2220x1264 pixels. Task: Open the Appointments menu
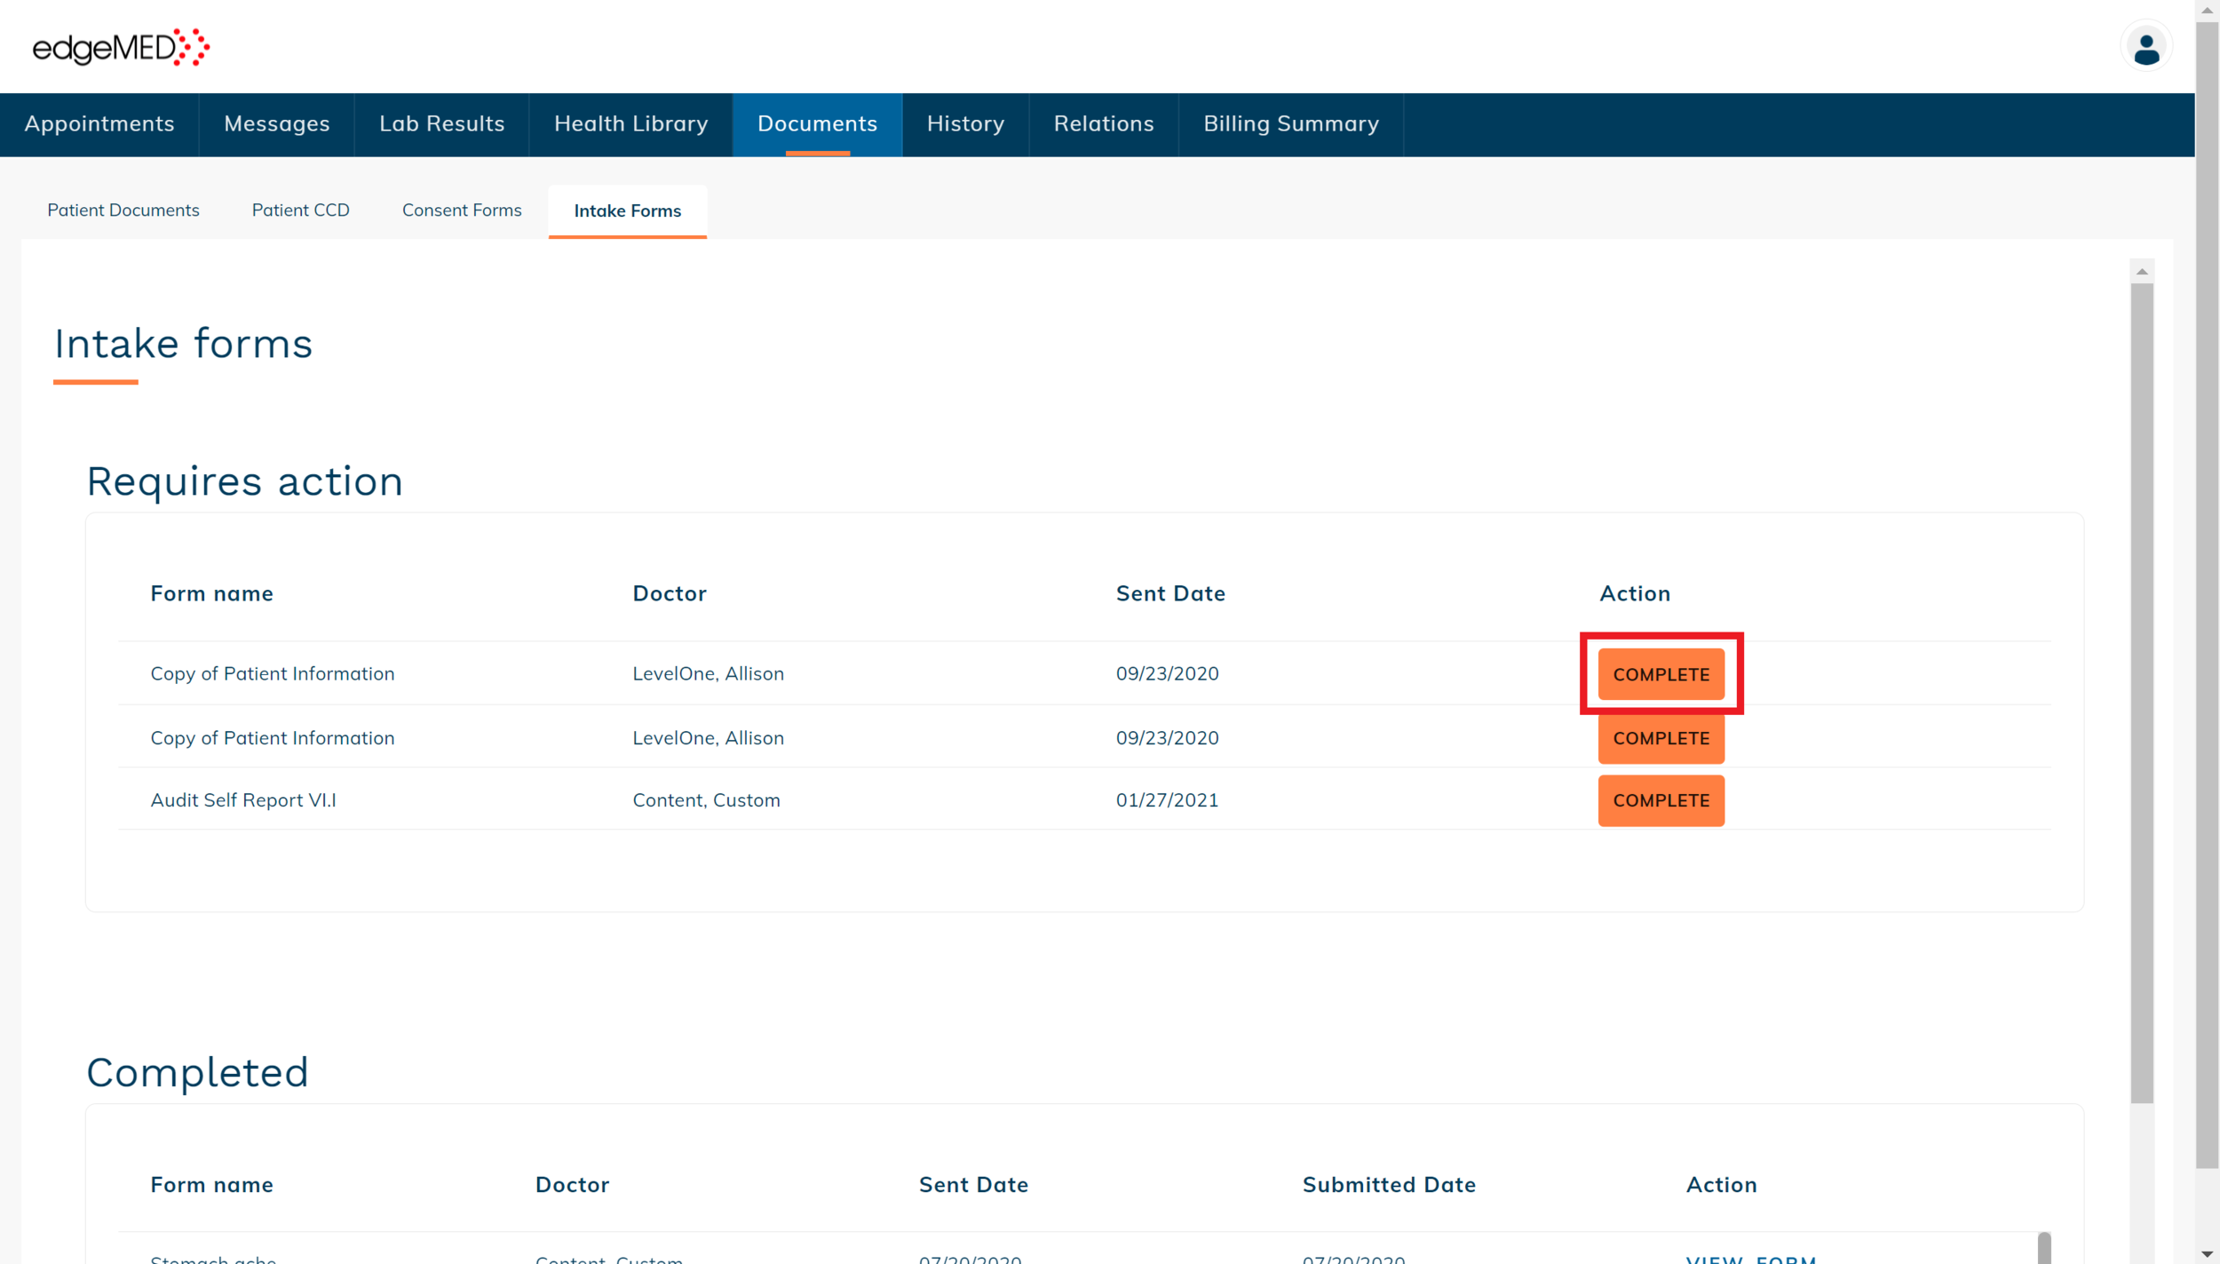click(99, 124)
